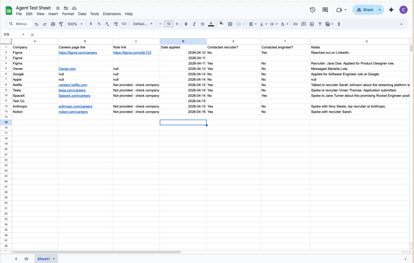Toggle italic formatting

pos(194,24)
